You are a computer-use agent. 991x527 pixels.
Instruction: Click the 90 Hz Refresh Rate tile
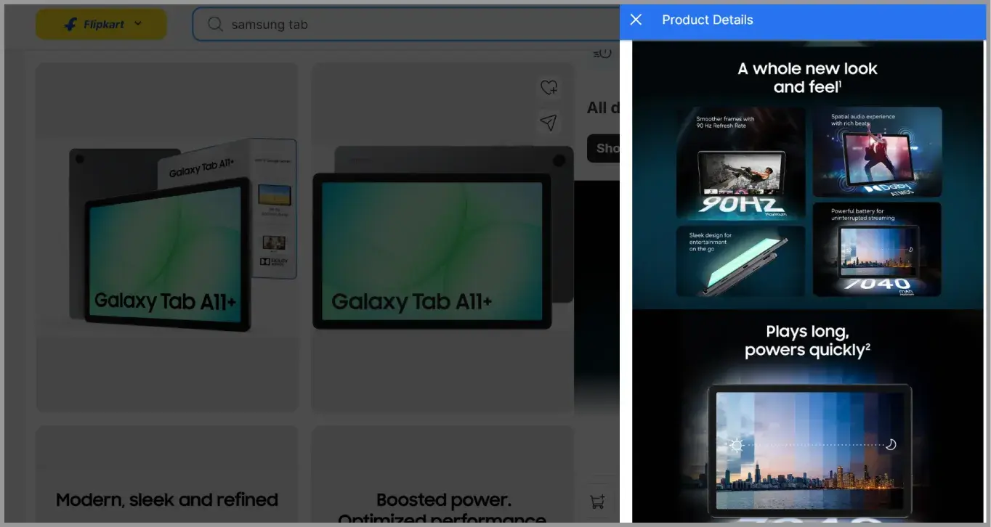(740, 163)
